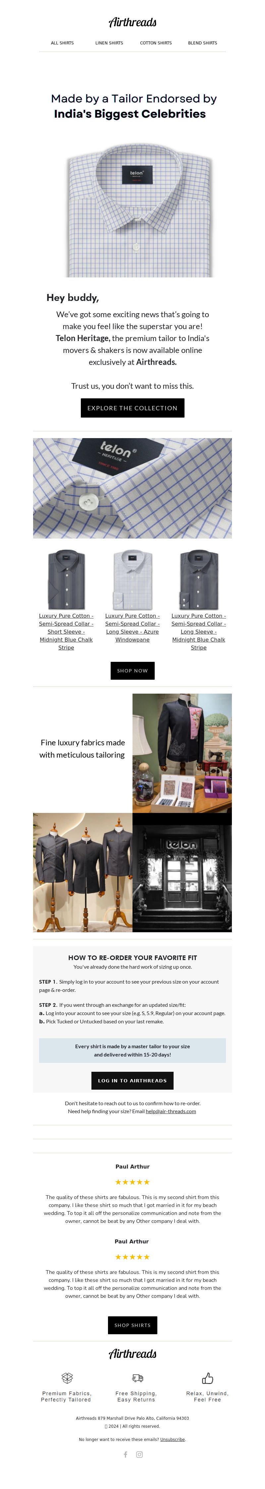Click the LOG IN TO AIRTHREADS button
The height and width of the screenshot is (1489, 265).
(132, 1080)
